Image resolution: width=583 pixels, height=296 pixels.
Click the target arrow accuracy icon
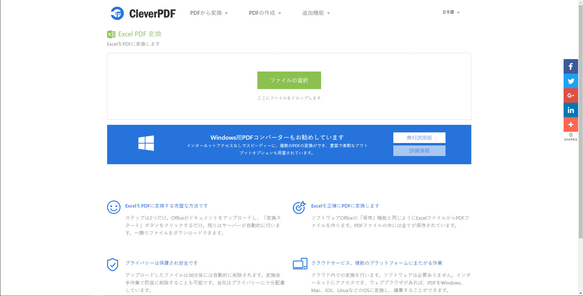pyautogui.click(x=299, y=207)
